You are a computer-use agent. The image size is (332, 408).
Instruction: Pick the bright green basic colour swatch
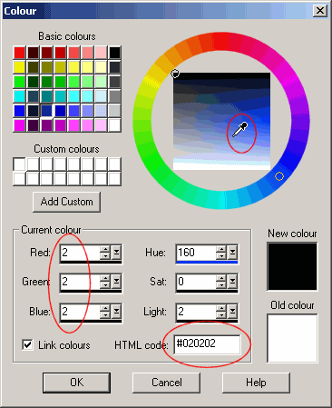20,82
